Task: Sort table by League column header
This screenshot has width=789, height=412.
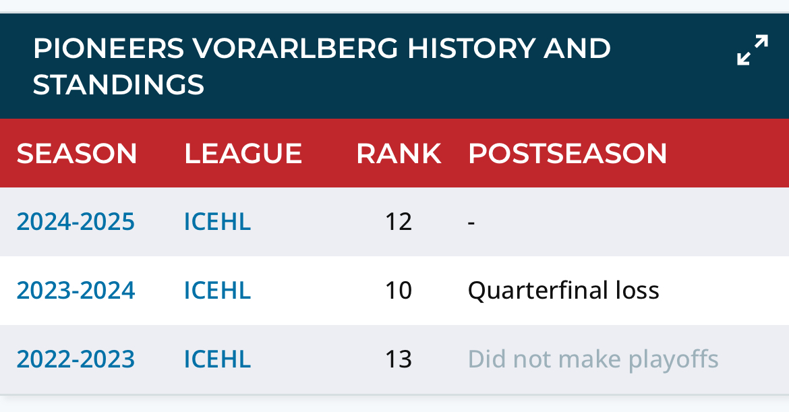Action: tap(243, 154)
